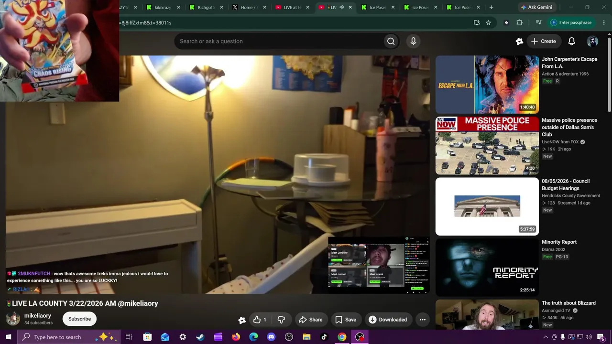Click the address bar URL text
Viewport: 612px width, 344px height.
point(145,22)
